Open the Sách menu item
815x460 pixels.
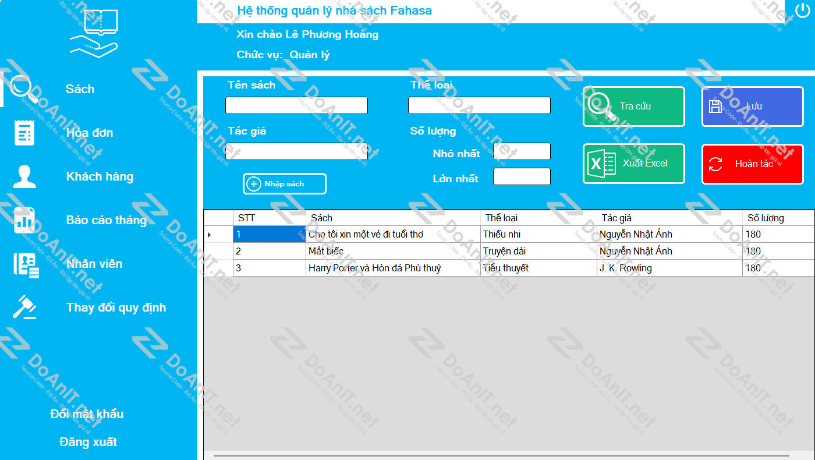[80, 89]
